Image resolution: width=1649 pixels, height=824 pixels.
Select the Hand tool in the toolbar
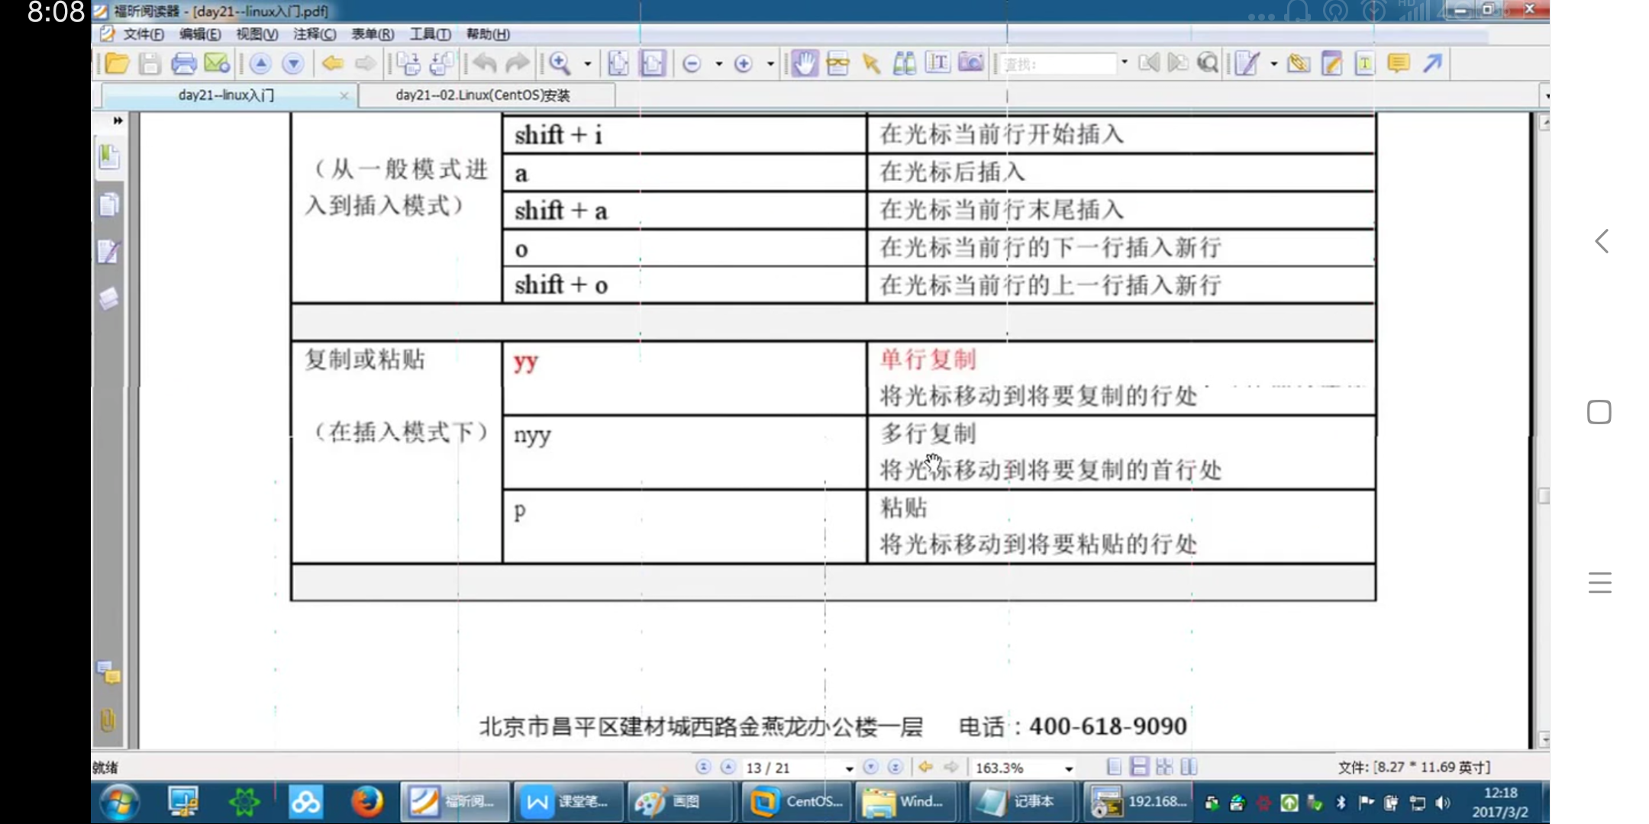tap(803, 64)
